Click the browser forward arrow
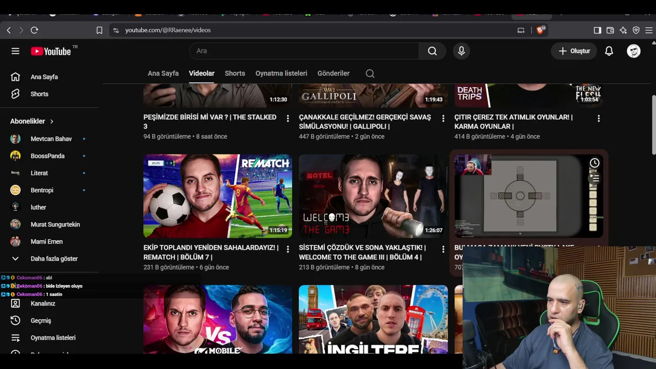This screenshot has height=369, width=656. 21,30
